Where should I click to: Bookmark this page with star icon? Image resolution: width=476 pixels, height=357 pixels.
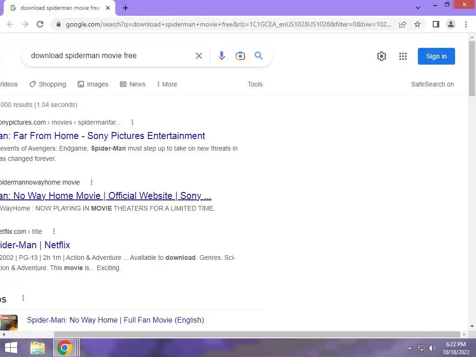coord(417,24)
